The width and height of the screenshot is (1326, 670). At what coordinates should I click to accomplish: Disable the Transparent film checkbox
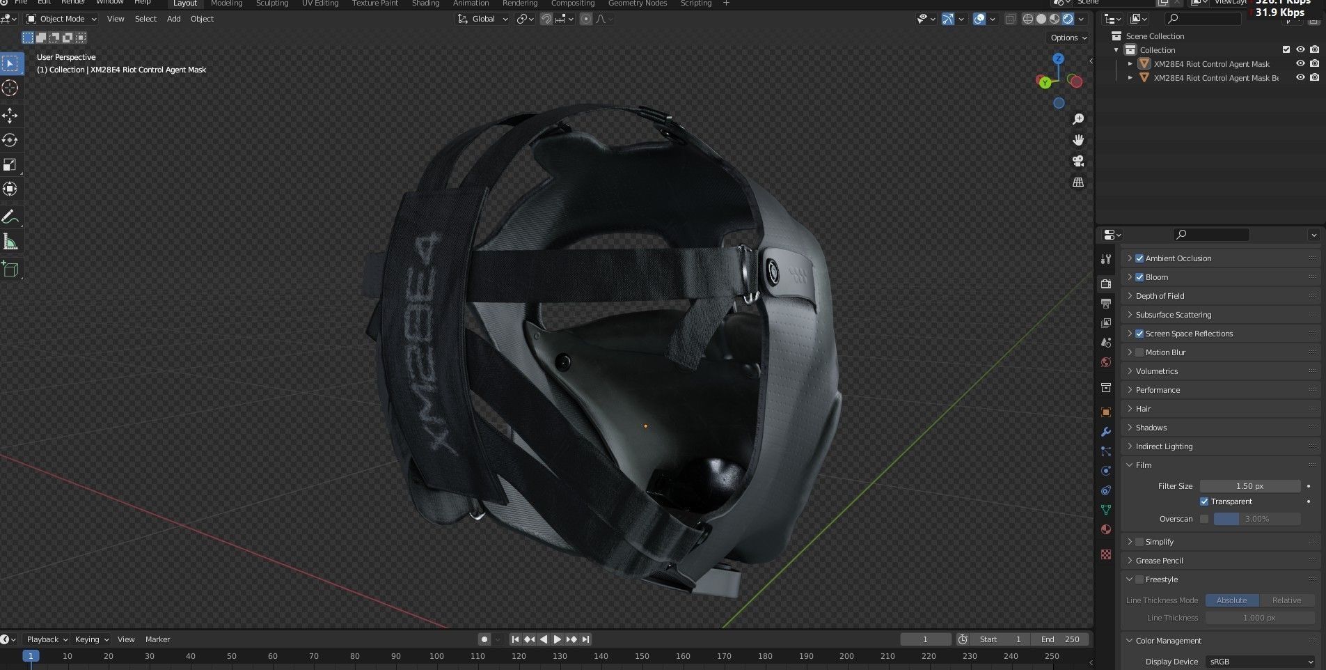tap(1203, 501)
